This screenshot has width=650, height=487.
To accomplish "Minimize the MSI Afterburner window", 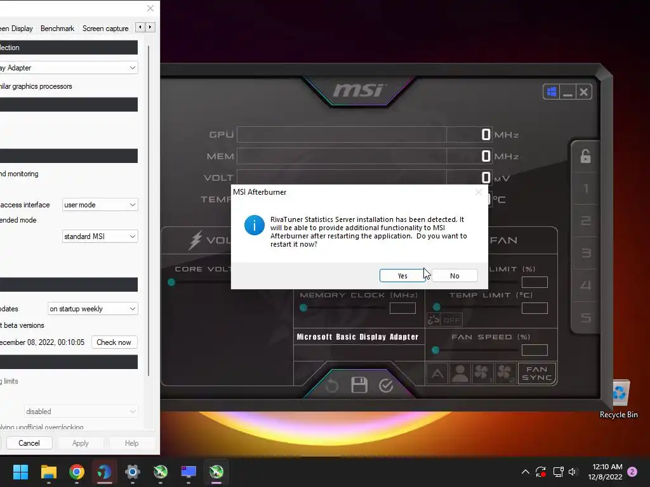I will click(x=567, y=92).
